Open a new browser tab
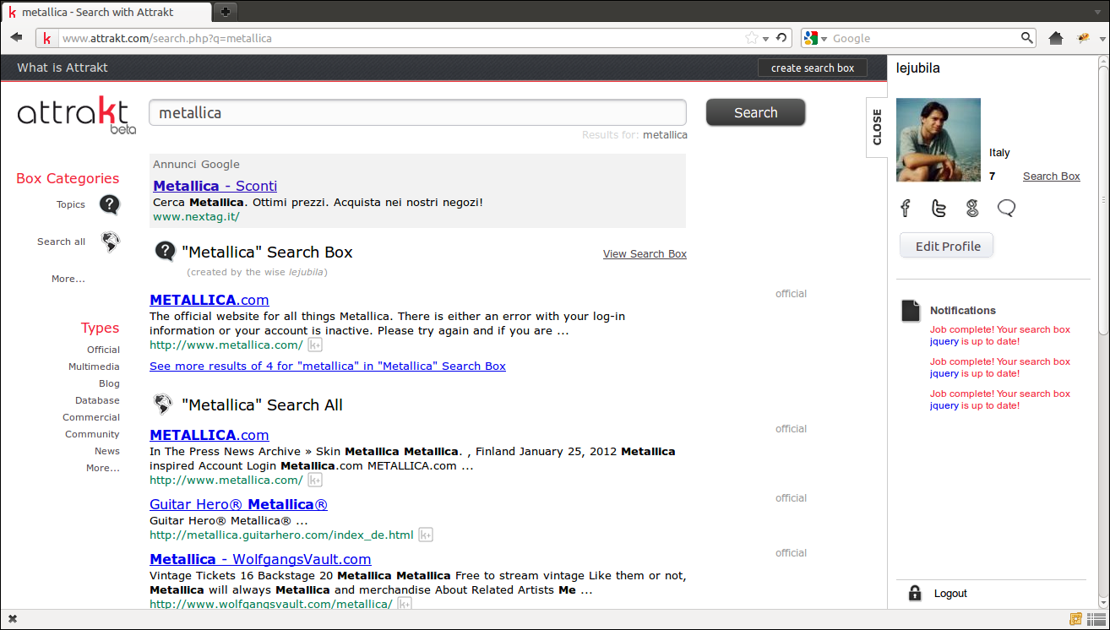 pyautogui.click(x=225, y=12)
